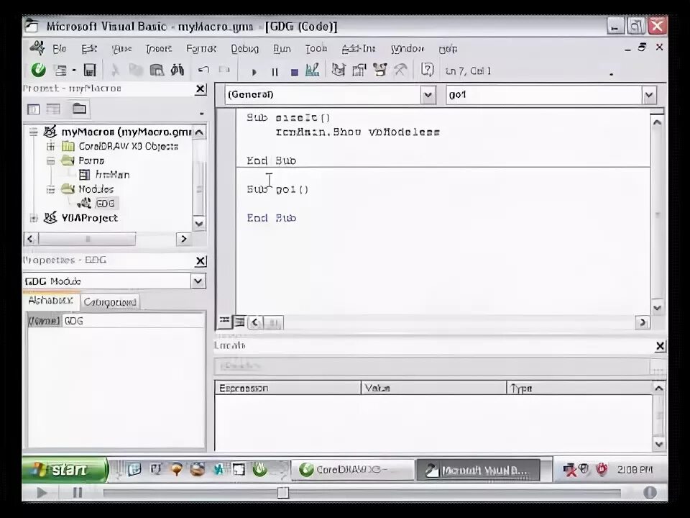Stop execution with the Reset icon
This screenshot has height=518, width=690.
[x=295, y=72]
